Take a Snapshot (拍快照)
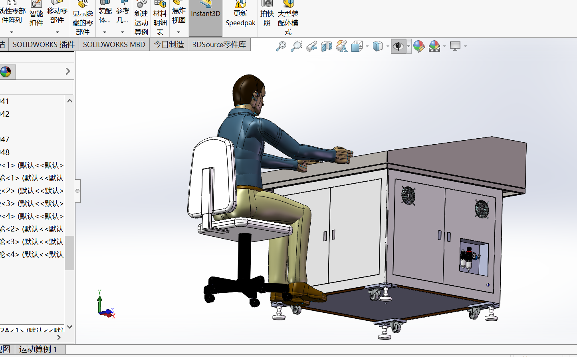Screen dimensions: 577x357 click(267, 14)
